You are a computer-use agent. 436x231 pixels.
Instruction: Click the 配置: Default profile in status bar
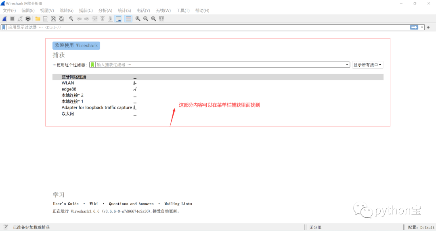point(421,227)
